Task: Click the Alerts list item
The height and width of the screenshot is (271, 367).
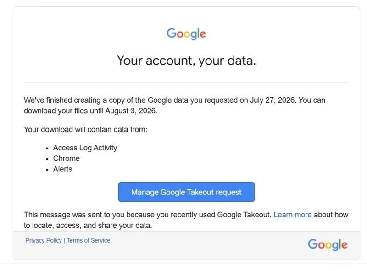Action: (x=62, y=169)
